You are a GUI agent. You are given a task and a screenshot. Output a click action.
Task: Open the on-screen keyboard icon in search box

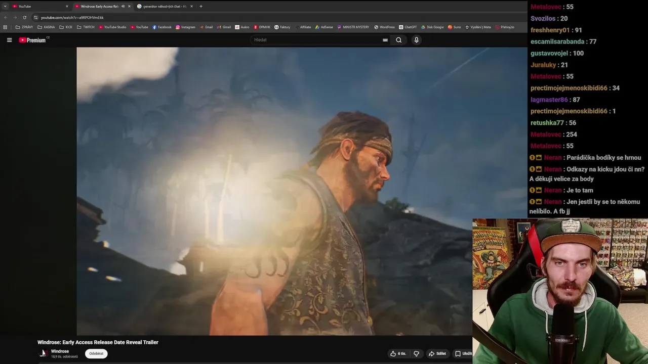pos(385,40)
